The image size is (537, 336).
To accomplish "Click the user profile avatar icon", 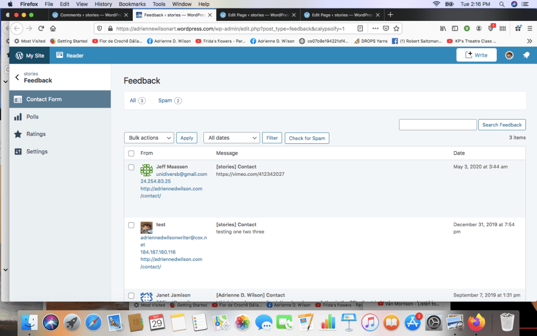I will pos(509,55).
